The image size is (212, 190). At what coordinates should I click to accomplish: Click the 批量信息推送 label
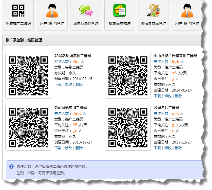[120, 24]
